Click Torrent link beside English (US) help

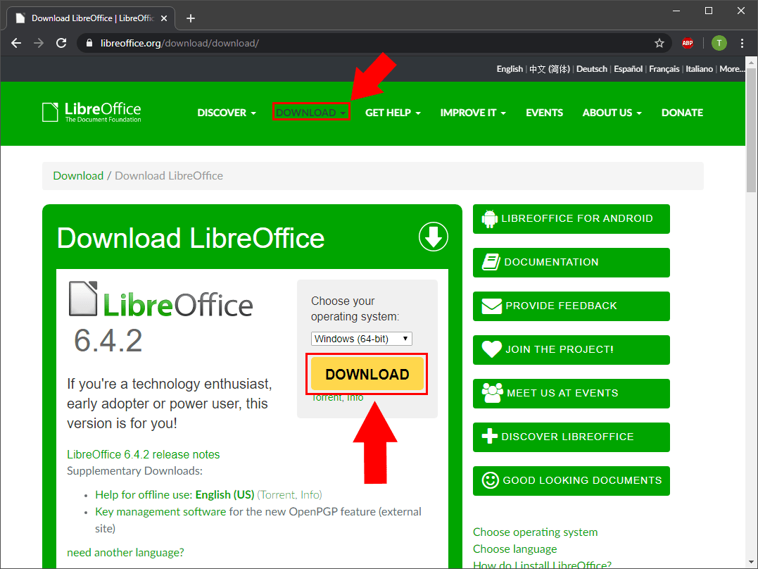pos(277,494)
